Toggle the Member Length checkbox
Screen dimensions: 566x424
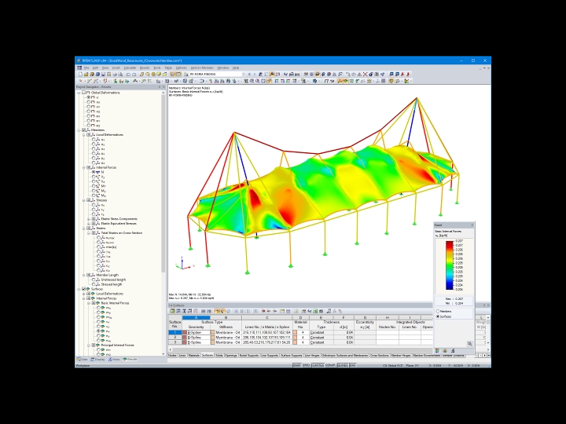click(x=88, y=275)
